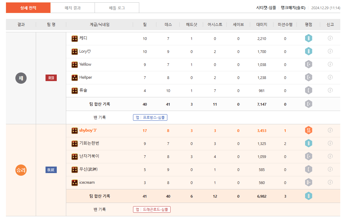The width and height of the screenshot is (345, 221).
Task: Open the 매치 결과 tab
Action: (x=73, y=8)
